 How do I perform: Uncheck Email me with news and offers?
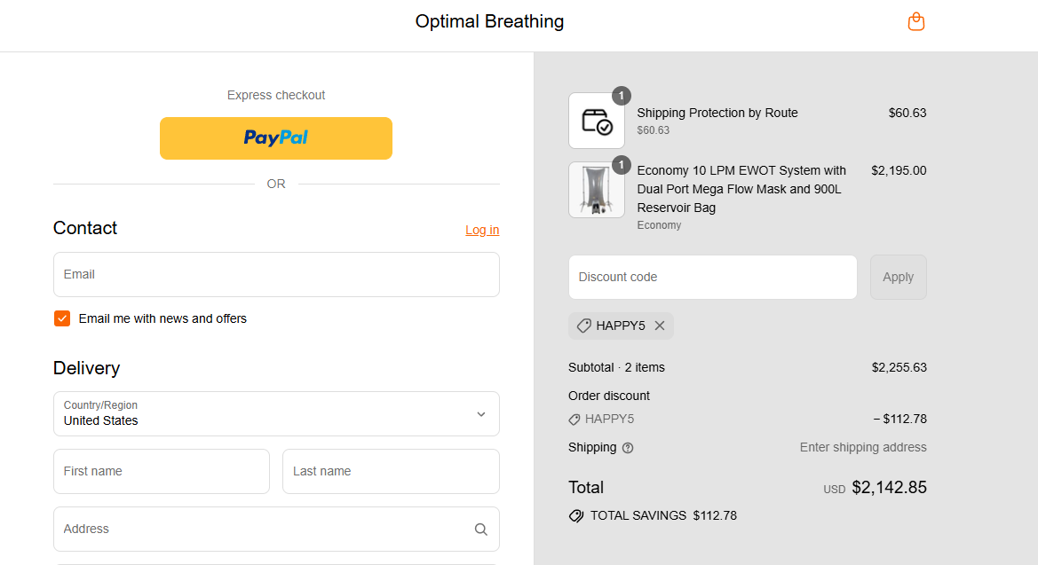[x=62, y=318]
